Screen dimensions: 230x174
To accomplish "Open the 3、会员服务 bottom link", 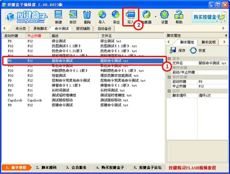I will [76, 167].
